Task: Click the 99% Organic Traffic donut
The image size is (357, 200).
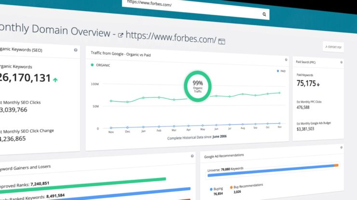Action: [x=198, y=86]
